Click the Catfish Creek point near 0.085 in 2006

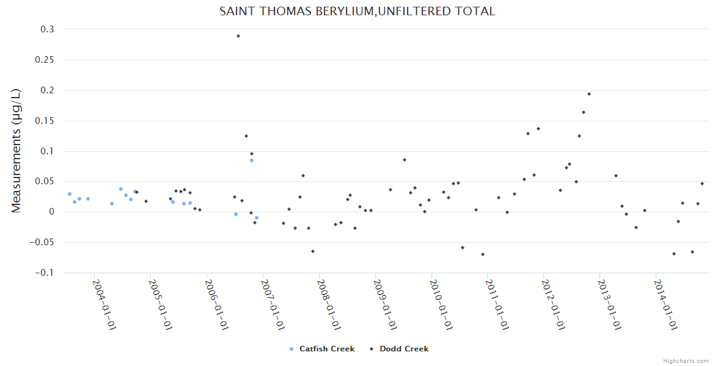252,160
